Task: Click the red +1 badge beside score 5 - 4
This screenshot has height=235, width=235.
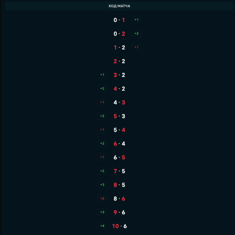Action: pyautogui.click(x=102, y=130)
